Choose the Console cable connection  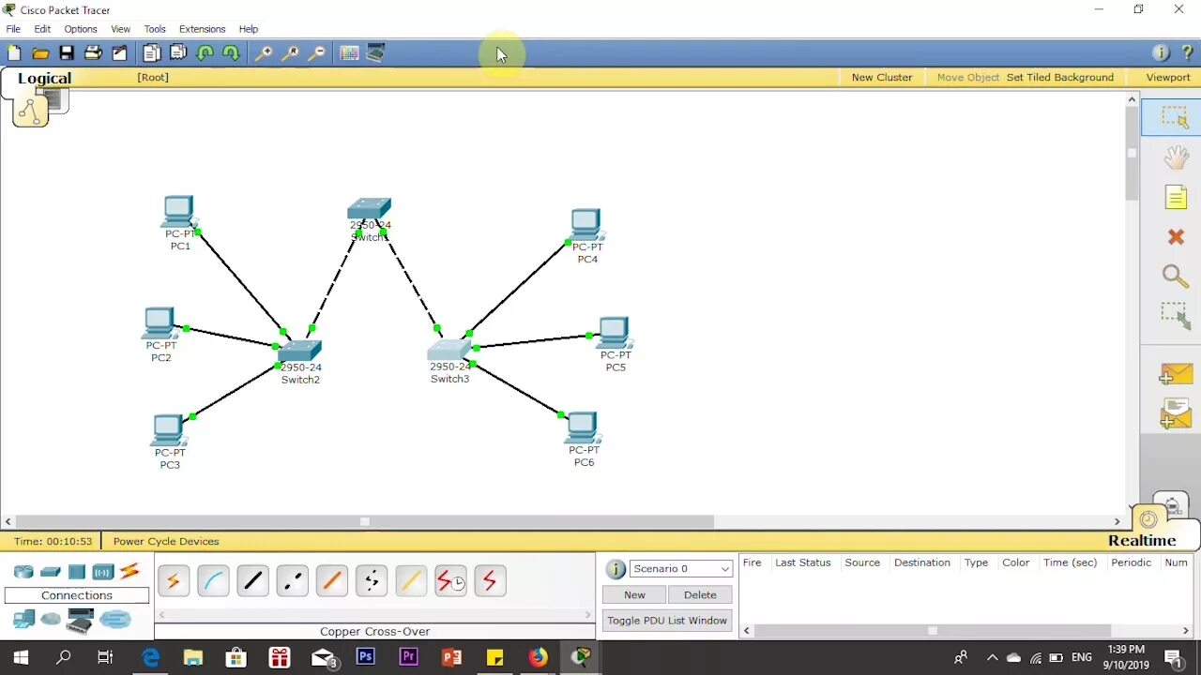213,581
